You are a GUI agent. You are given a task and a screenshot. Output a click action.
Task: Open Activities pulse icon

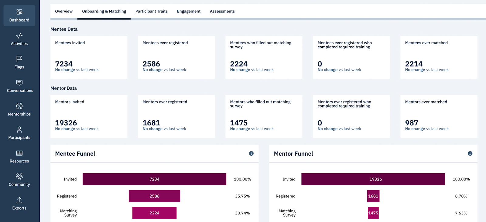pyautogui.click(x=19, y=36)
